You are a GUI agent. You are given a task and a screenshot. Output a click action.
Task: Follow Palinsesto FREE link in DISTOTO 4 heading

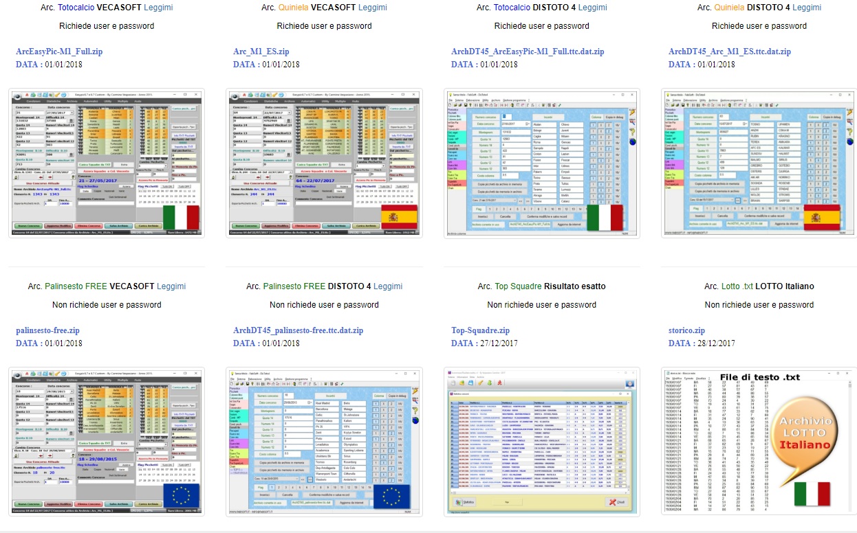point(294,286)
